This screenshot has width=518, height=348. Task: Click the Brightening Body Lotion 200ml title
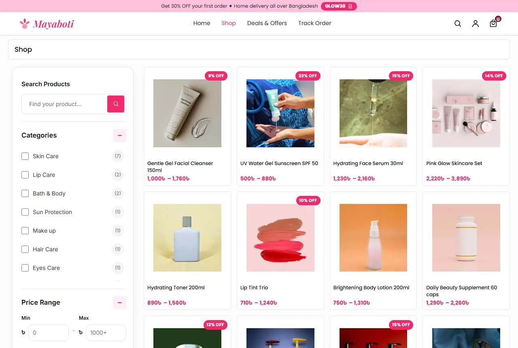coord(371,288)
